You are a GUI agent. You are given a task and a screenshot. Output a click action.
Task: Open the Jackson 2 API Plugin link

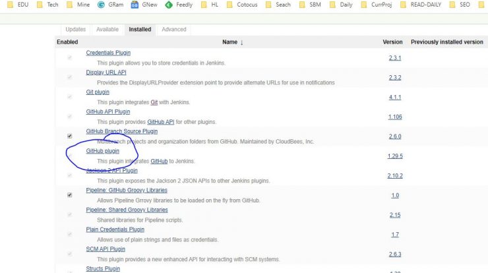coord(111,171)
